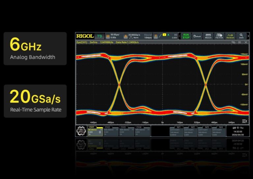Open the Flex Knob tool
The width and height of the screenshot is (253, 179).
219,36
